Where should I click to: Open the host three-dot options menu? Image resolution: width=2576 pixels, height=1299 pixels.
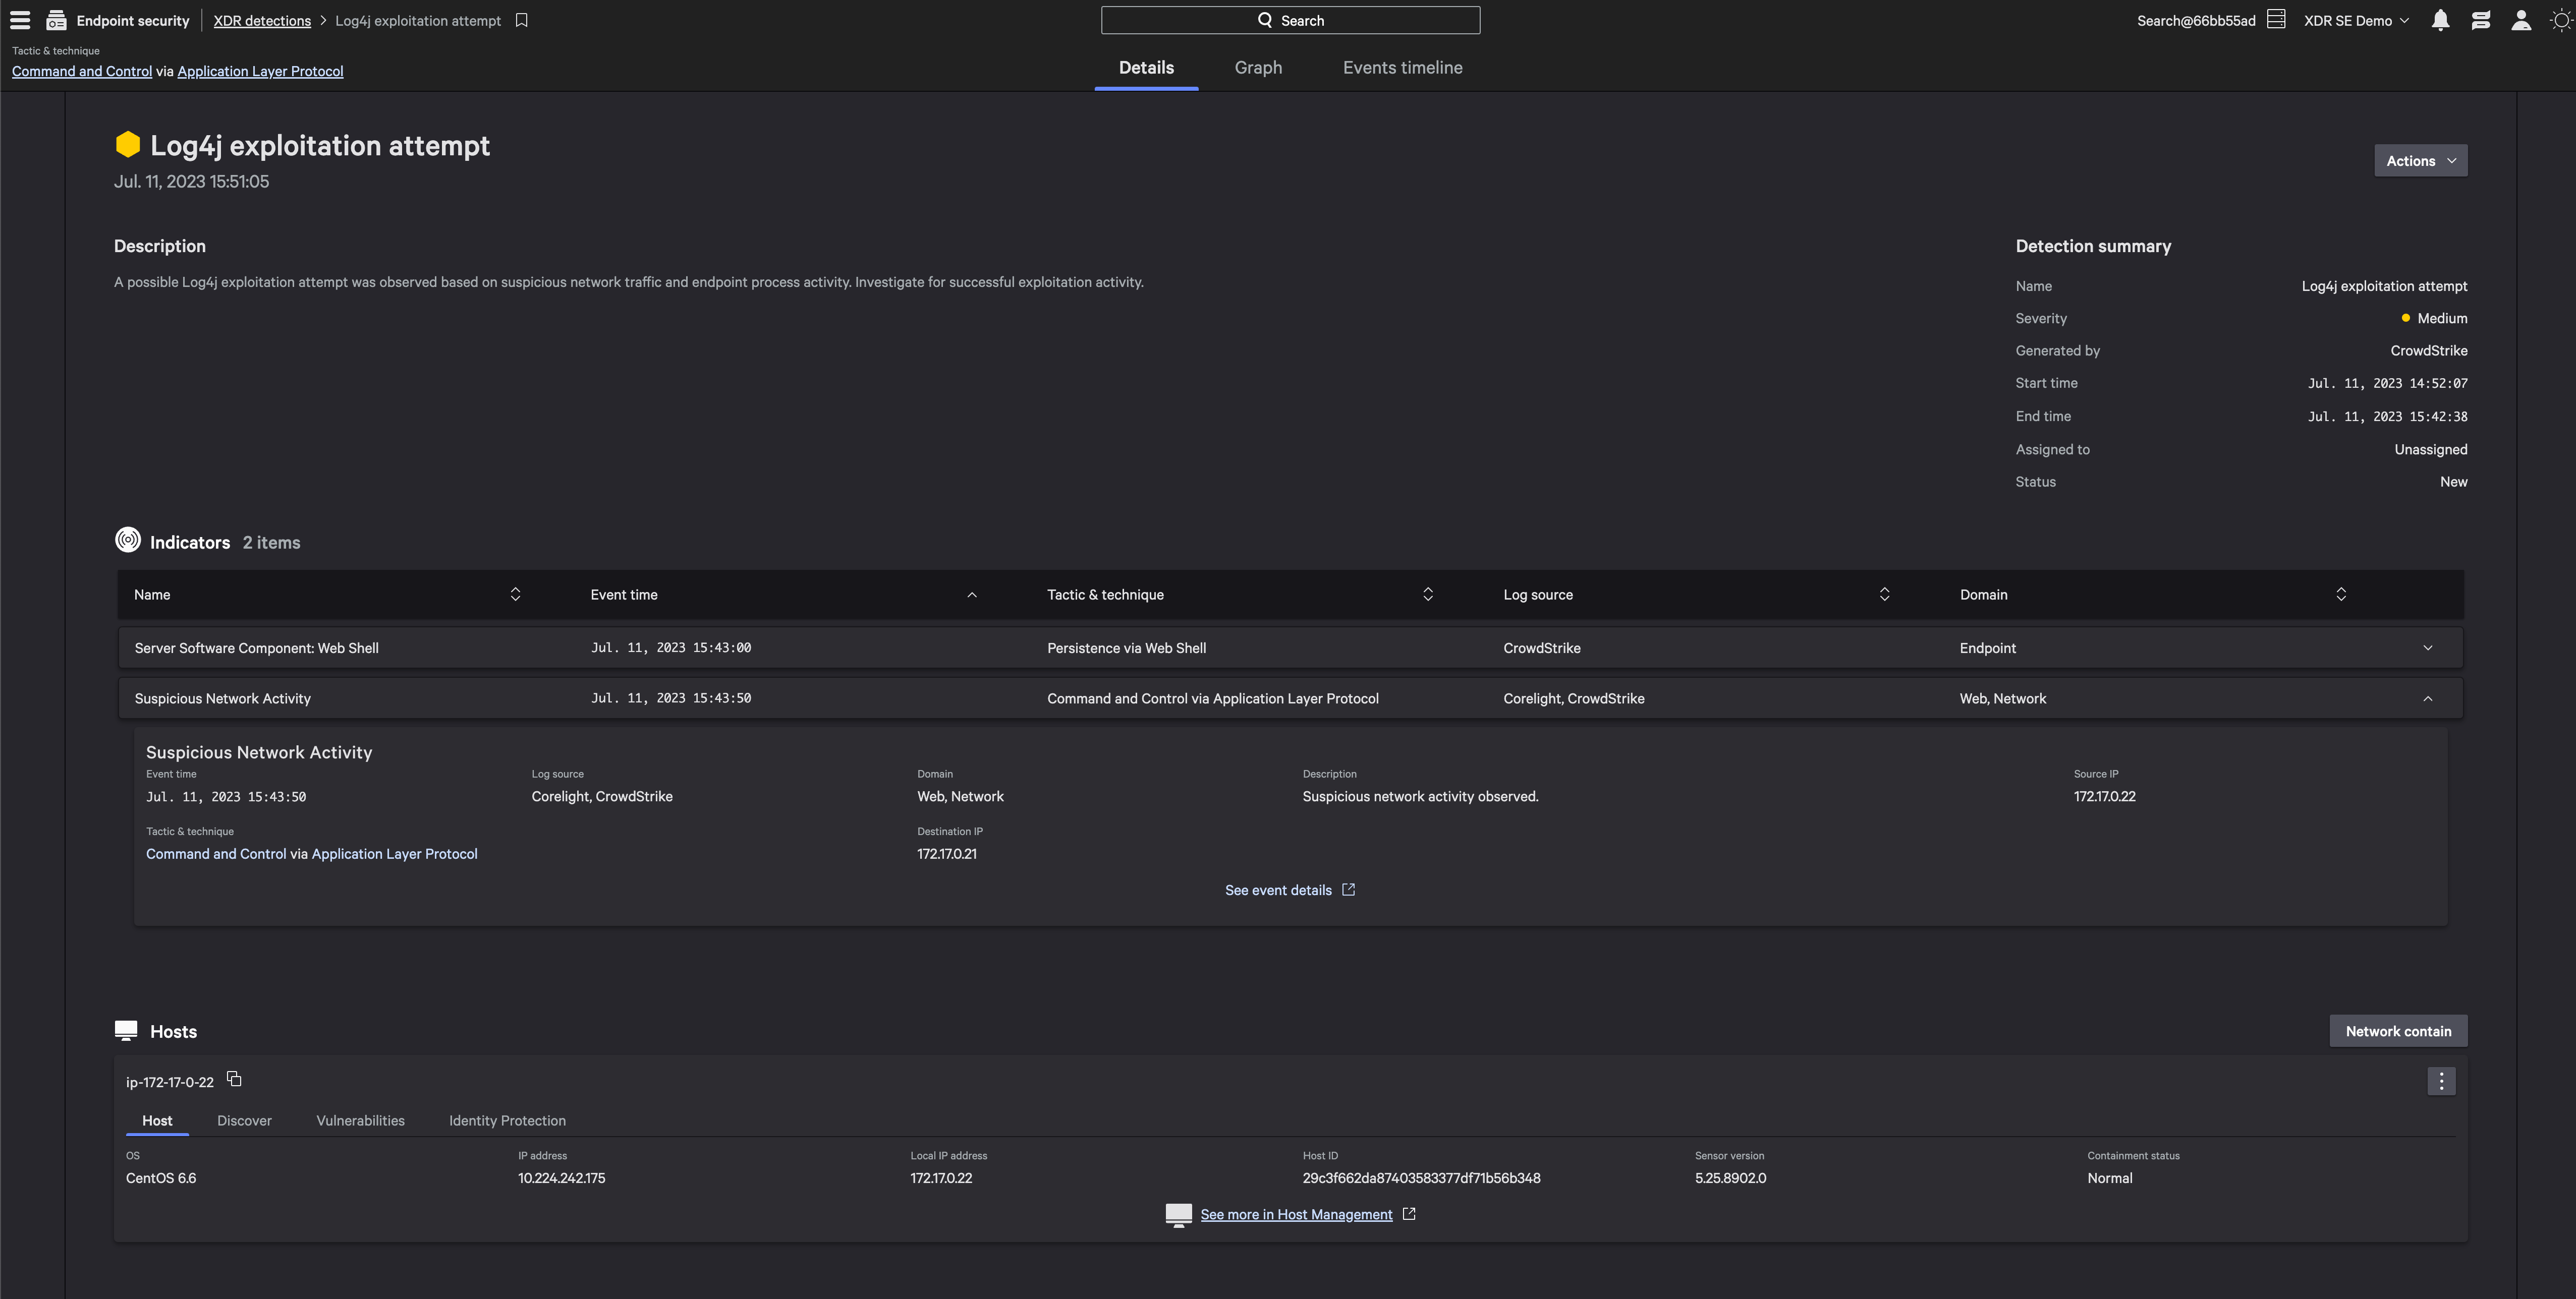(2441, 1081)
